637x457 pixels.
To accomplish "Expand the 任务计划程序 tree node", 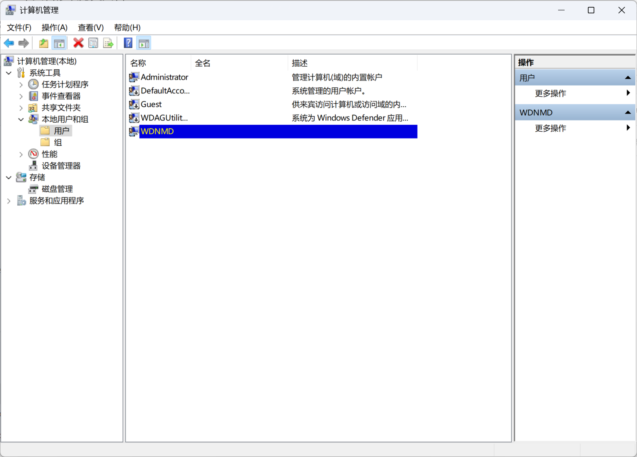I will tap(21, 84).
